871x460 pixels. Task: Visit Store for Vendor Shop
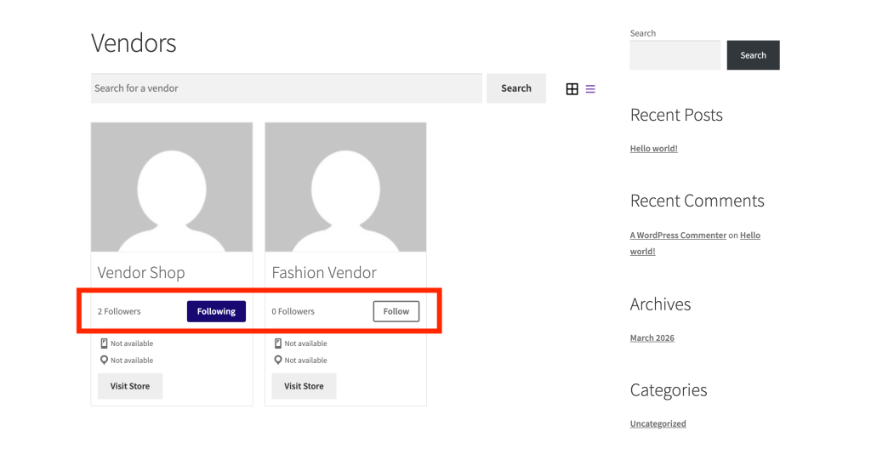(130, 386)
